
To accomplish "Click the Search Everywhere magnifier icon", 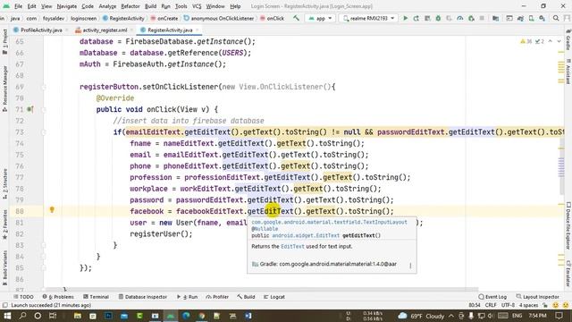I will 556,18.
